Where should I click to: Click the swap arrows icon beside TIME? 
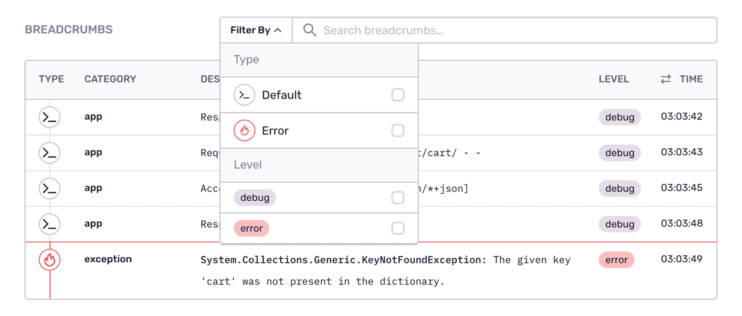click(666, 79)
